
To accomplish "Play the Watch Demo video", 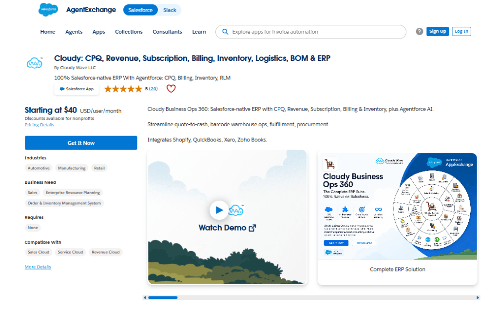I will (219, 210).
